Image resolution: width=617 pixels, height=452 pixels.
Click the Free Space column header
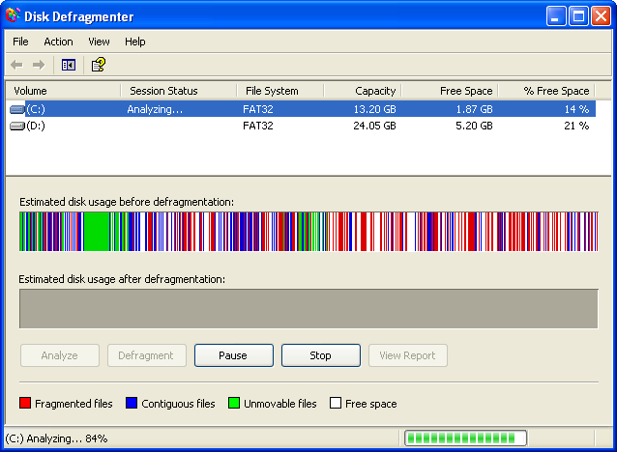(450, 91)
